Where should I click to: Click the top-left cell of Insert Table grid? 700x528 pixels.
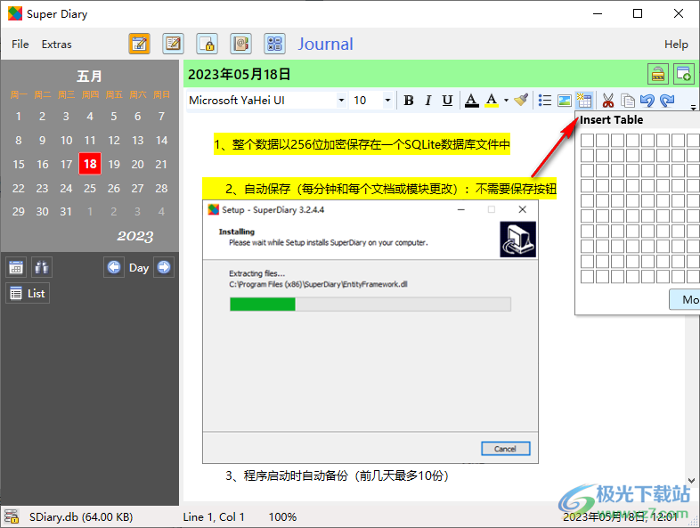(x=587, y=140)
